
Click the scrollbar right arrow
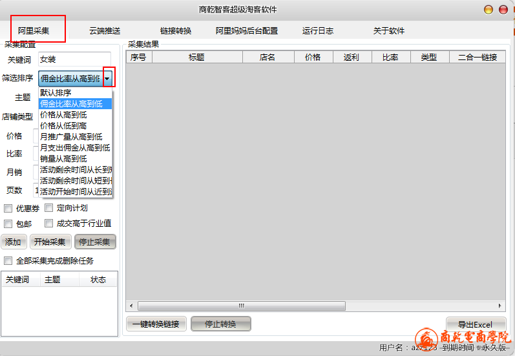point(500,306)
